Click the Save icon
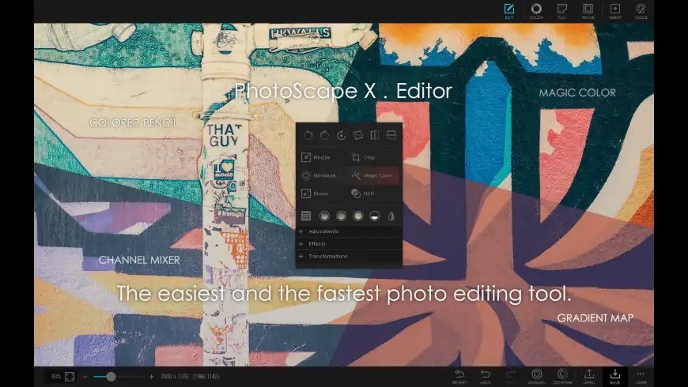This screenshot has height=387, width=688. (614, 377)
